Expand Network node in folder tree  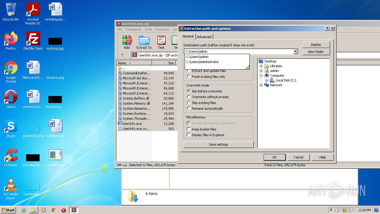tap(261, 85)
